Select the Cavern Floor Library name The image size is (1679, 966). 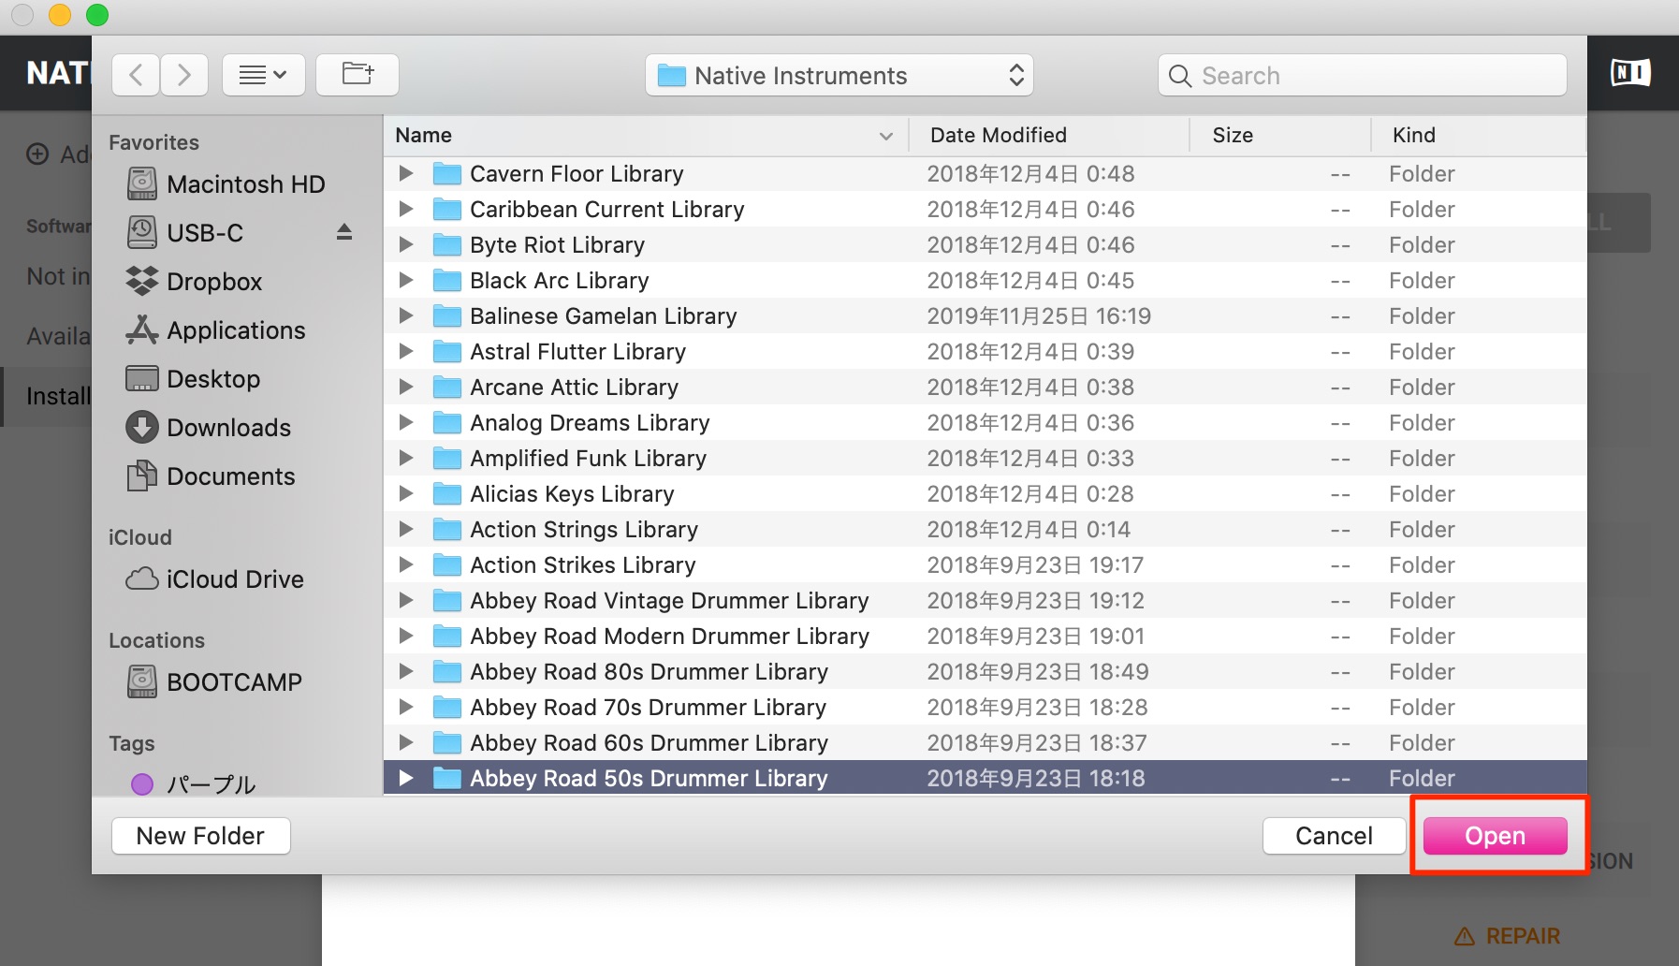click(x=577, y=174)
